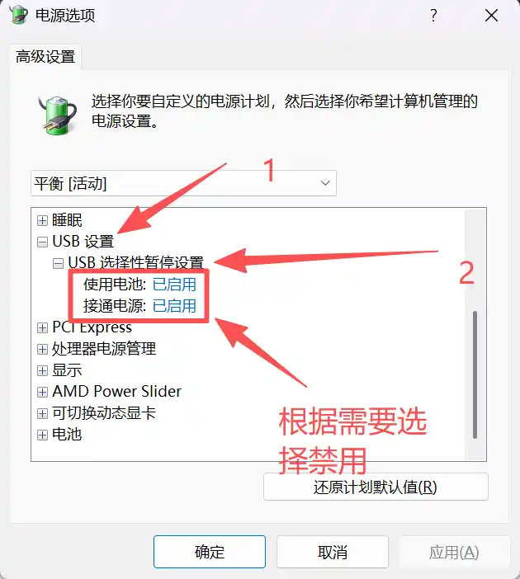Expand 可切换动态显卡 plus icon
The height and width of the screenshot is (579, 520).
click(x=42, y=413)
